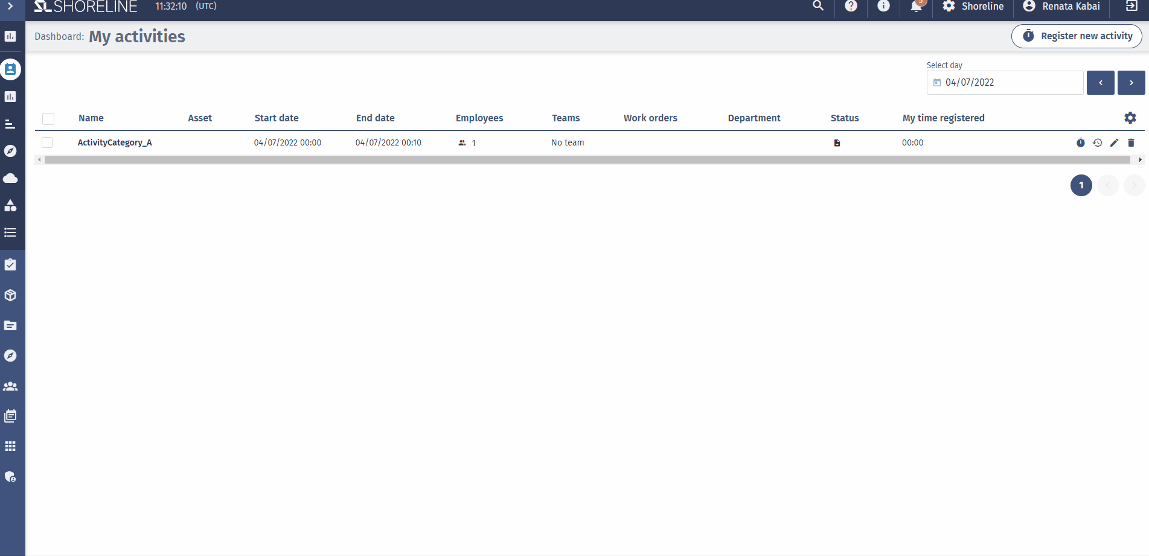The image size is (1149, 556).
Task: Sort by Start date column header
Action: click(277, 118)
